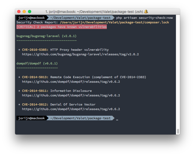
Task: Click the CVE-2014-5012 identifier
Action: point(35,104)
